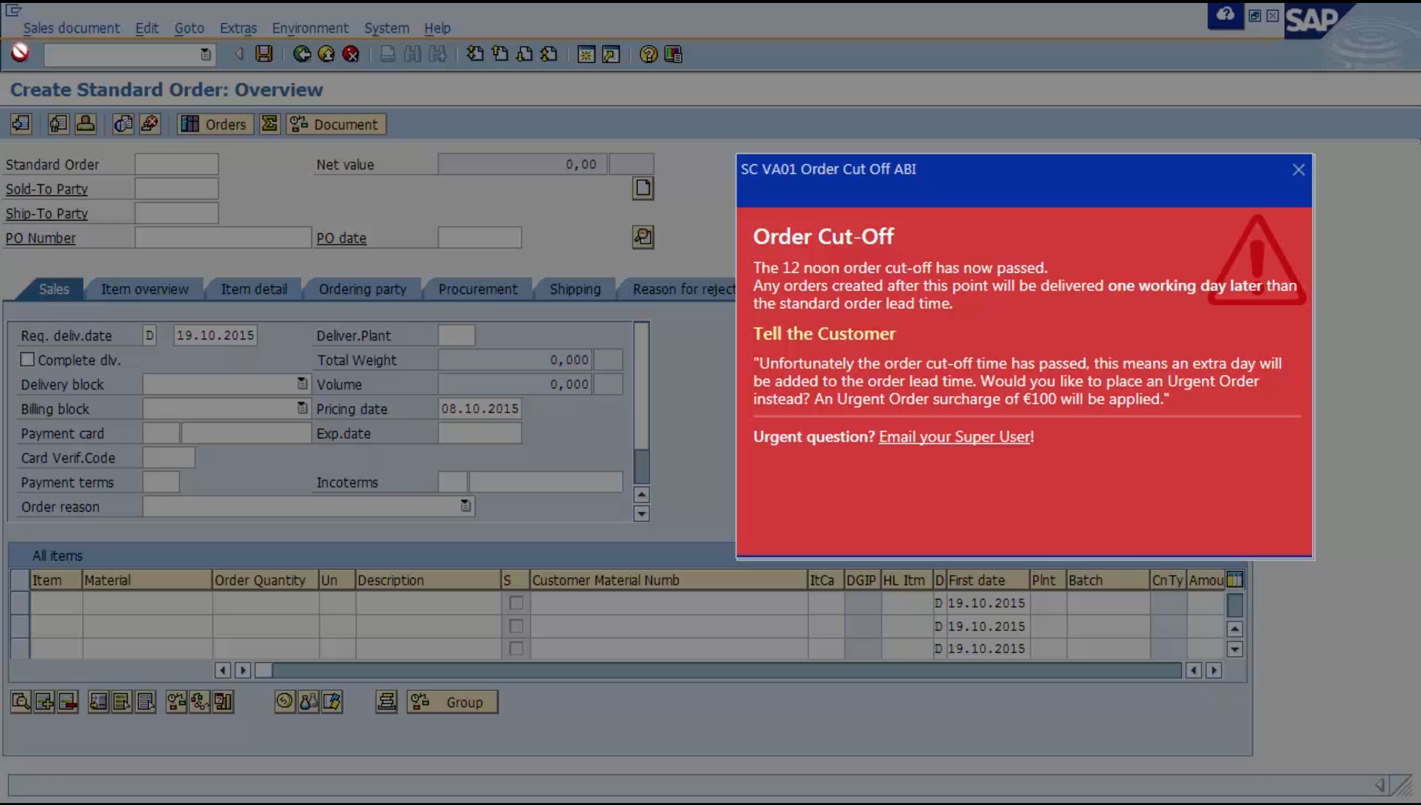1421x805 pixels.
Task: Click the Document button
Action: [336, 124]
